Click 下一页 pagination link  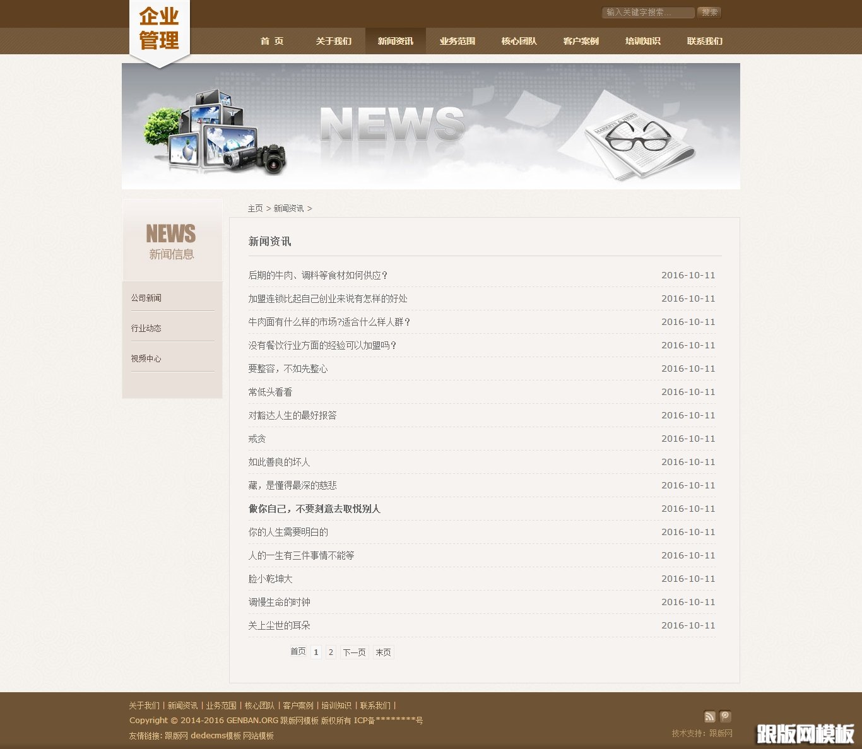tap(354, 652)
